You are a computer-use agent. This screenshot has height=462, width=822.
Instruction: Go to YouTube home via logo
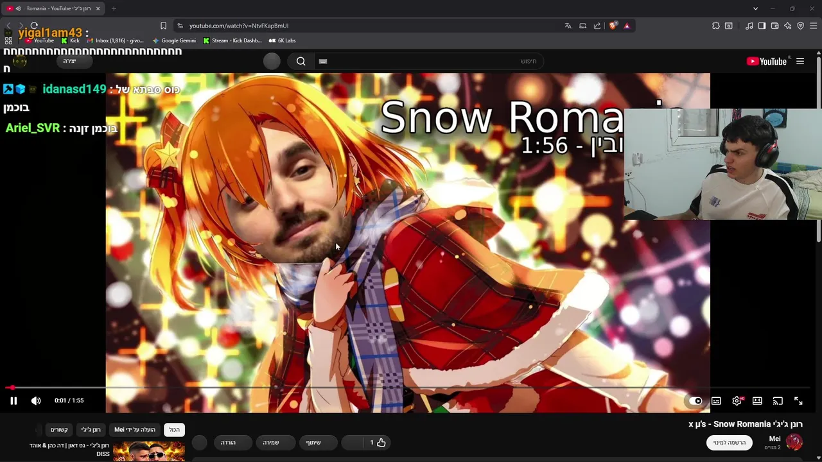pos(767,62)
